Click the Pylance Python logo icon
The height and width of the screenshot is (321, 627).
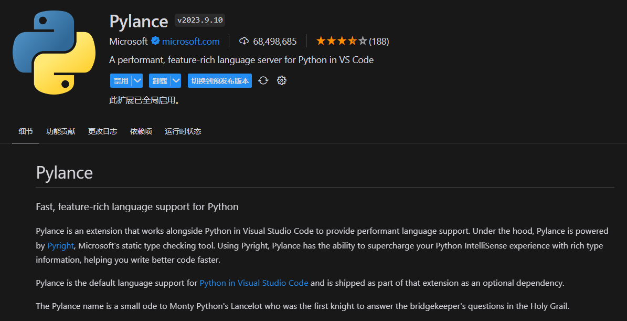tap(55, 52)
